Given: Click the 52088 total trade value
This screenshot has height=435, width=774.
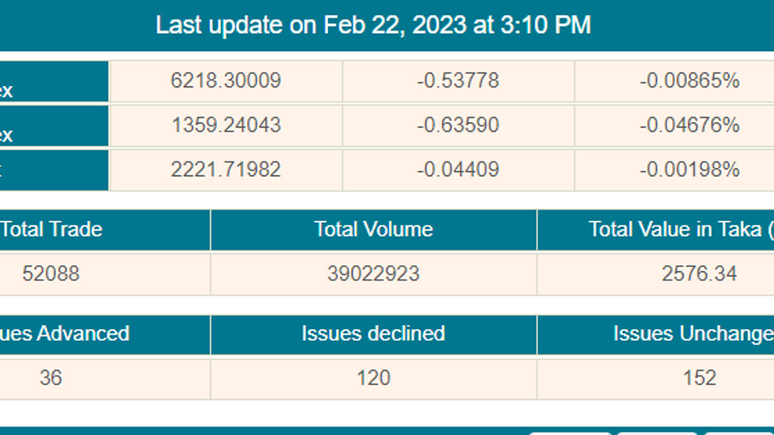Looking at the screenshot, I should click(x=51, y=273).
